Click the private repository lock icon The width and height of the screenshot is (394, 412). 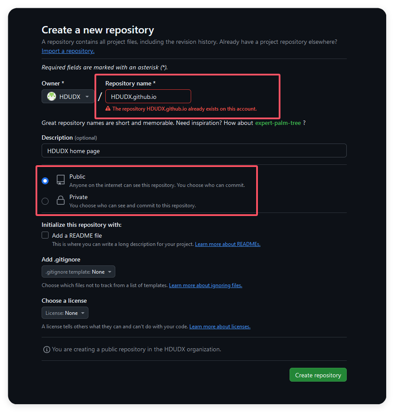61,200
